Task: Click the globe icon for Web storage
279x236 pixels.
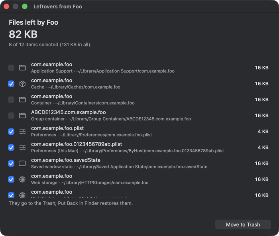Action: click(x=22, y=179)
